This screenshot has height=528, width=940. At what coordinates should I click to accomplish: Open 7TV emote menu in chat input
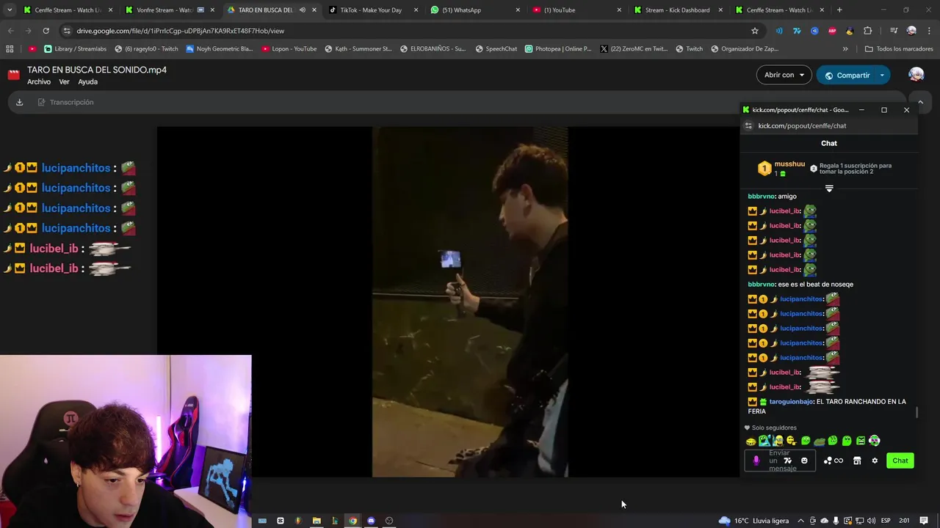point(787,461)
